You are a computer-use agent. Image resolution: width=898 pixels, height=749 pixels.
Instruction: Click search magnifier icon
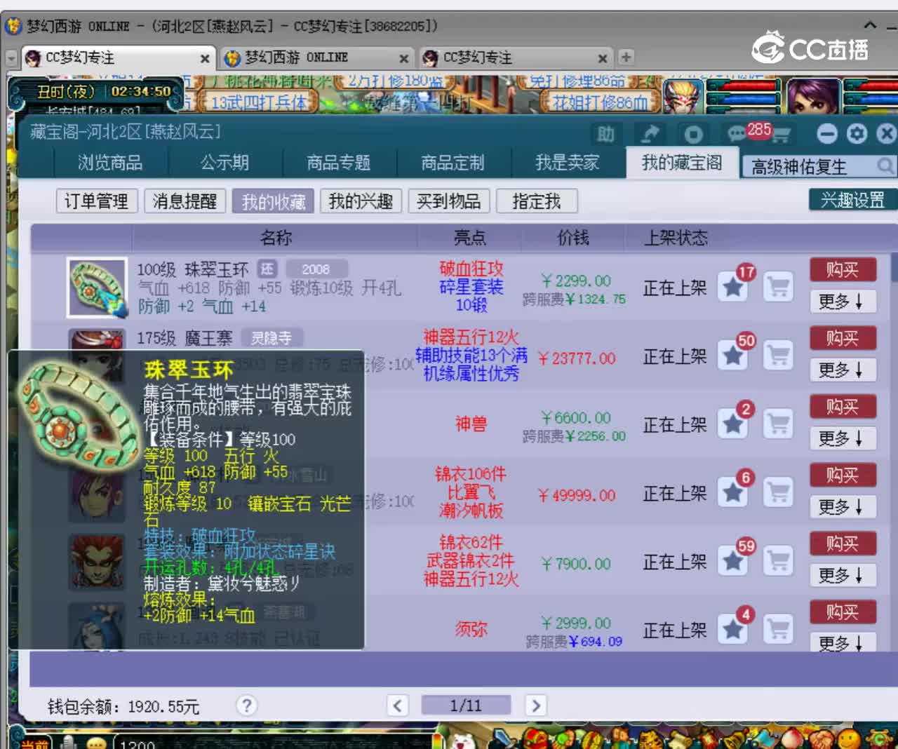885,166
